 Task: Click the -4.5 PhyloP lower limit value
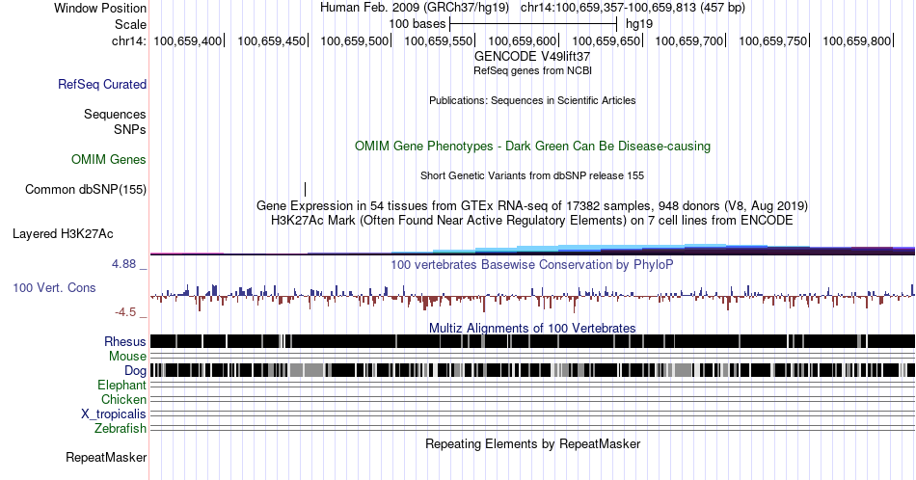[x=125, y=312]
